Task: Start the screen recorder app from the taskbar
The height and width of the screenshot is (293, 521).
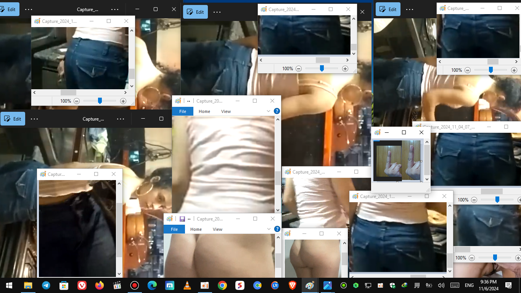Action: [x=134, y=285]
